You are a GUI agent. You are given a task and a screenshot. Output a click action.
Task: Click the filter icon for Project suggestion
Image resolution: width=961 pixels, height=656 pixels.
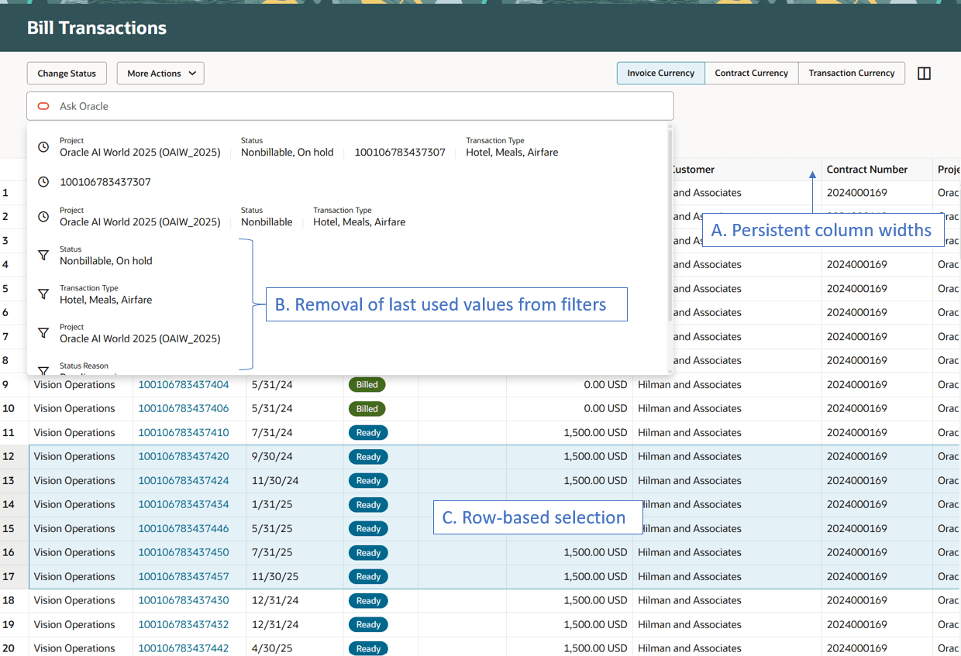44,333
